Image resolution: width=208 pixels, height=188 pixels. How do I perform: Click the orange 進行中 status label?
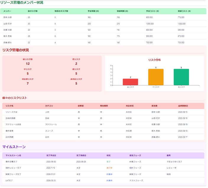pyautogui.click(x=109, y=168)
